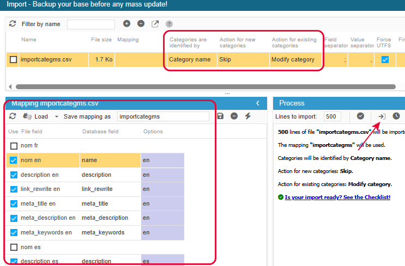Edit the Lines to import value
The image size is (405, 266).
tap(332, 116)
